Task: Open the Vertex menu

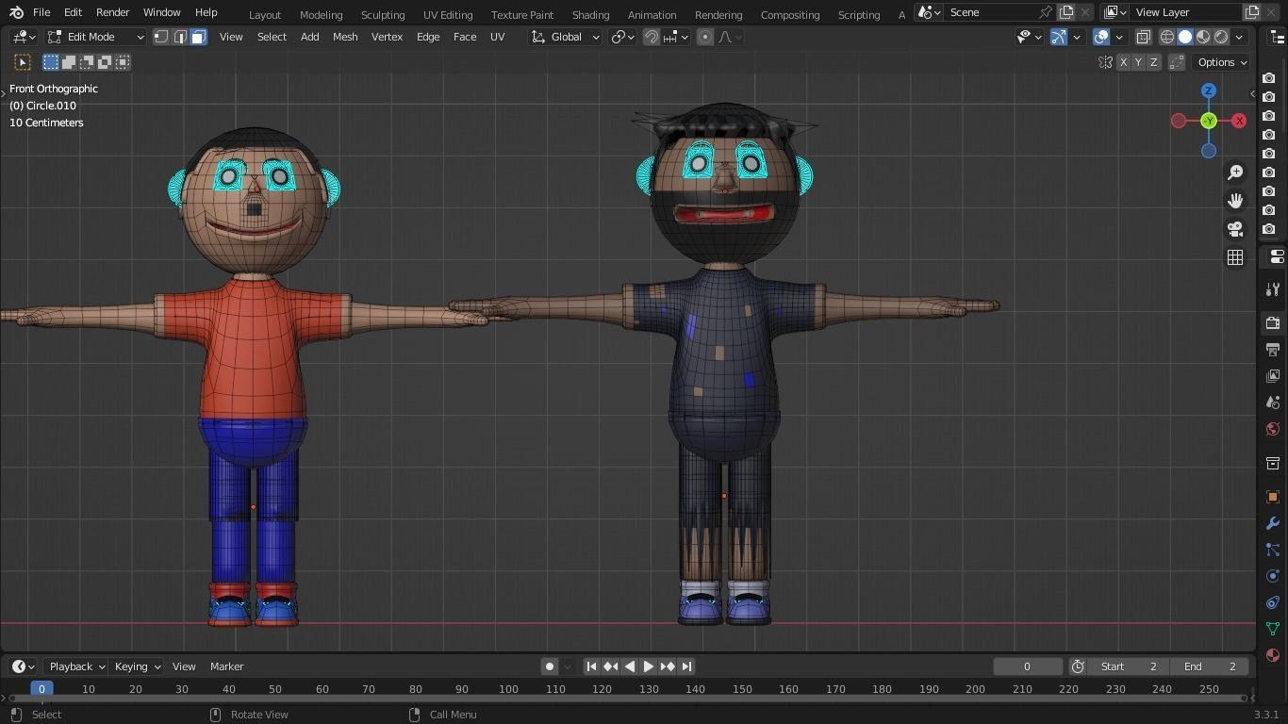Action: tap(387, 37)
